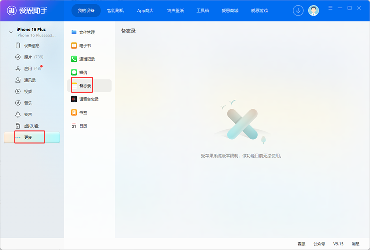Screen dimensions: 370x250
Task: Click the 客服 link in footer
Action: (x=301, y=244)
